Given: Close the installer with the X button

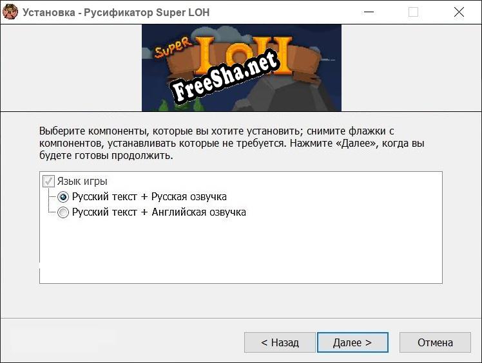Looking at the screenshot, I should click(459, 12).
